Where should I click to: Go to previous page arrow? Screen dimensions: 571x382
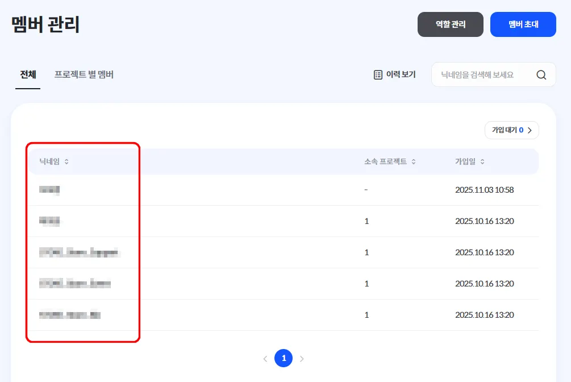[265, 359]
